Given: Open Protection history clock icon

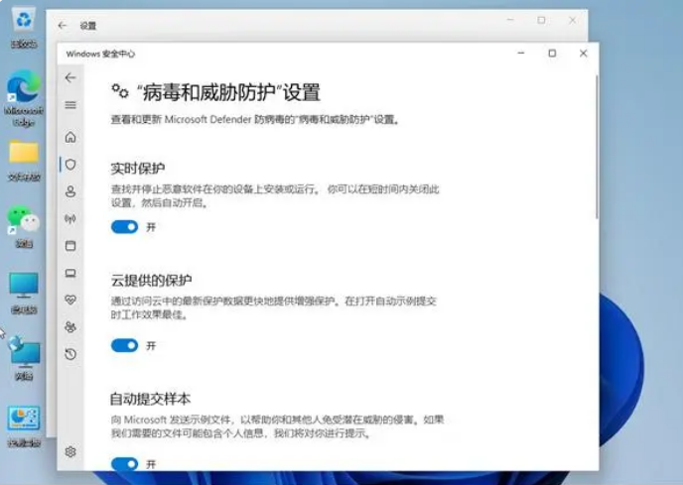Looking at the screenshot, I should click(70, 354).
